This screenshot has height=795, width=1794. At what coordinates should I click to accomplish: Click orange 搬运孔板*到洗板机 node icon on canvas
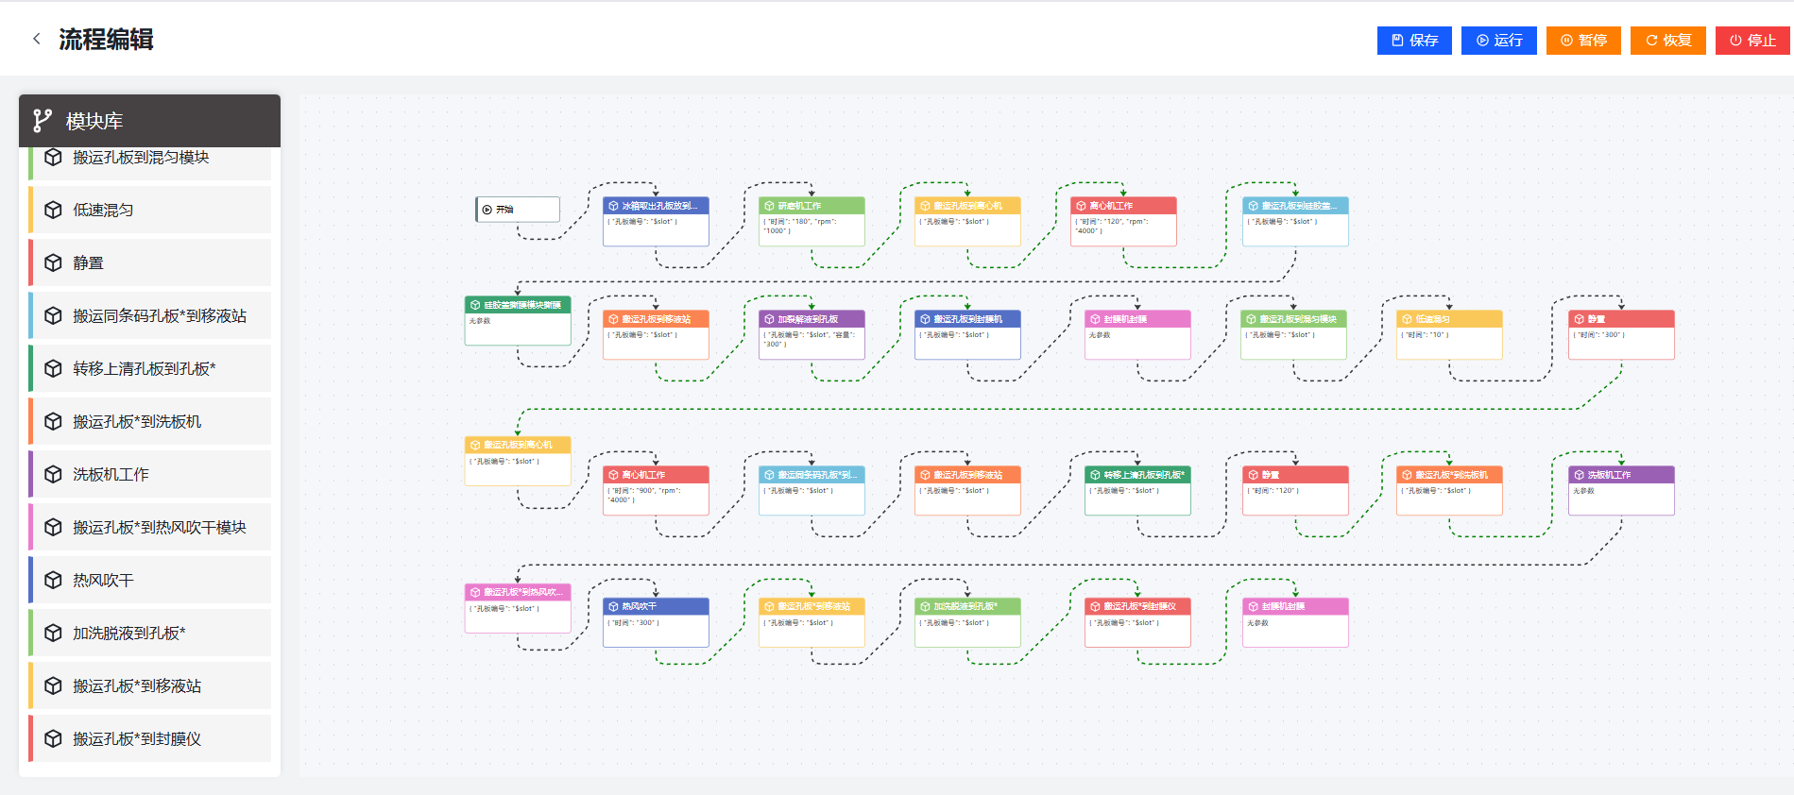click(1407, 475)
